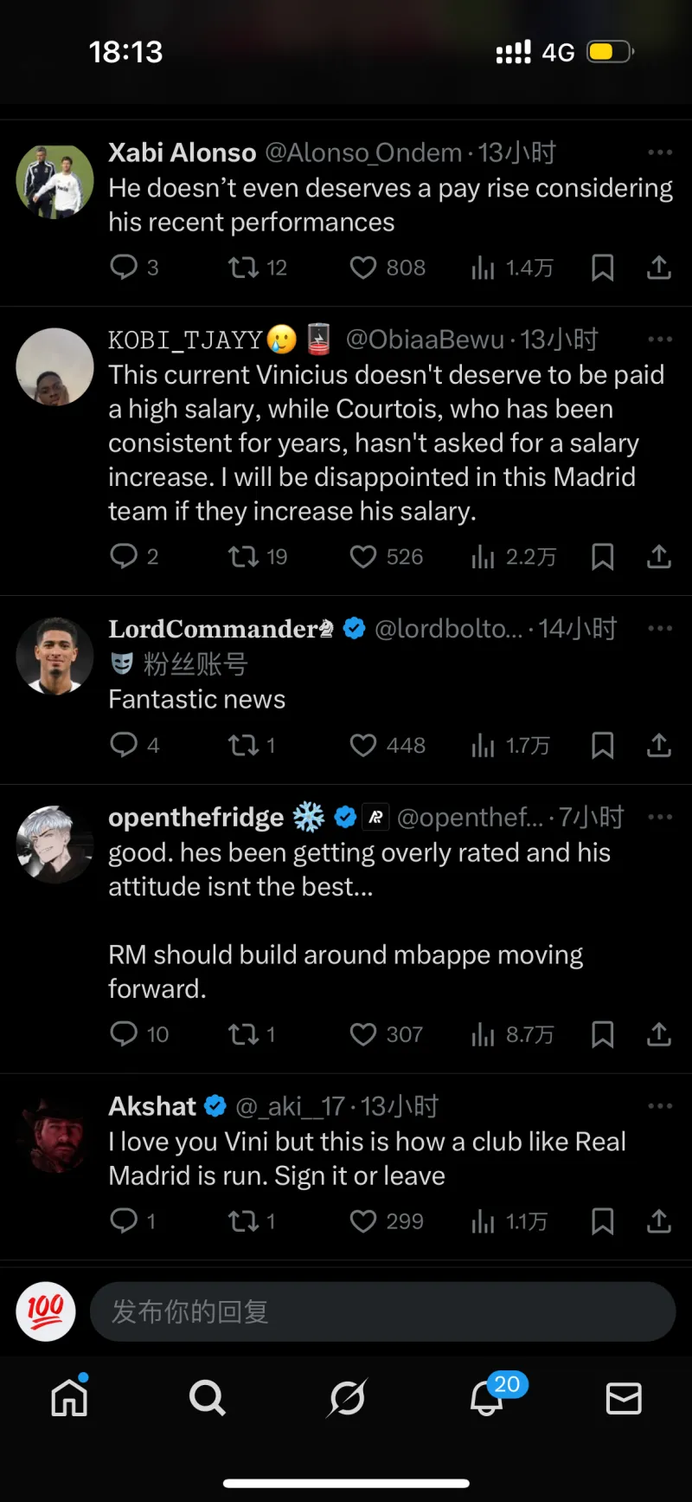Image resolution: width=692 pixels, height=1502 pixels.
Task: Toggle like on Akshat's reply
Action: (363, 1221)
